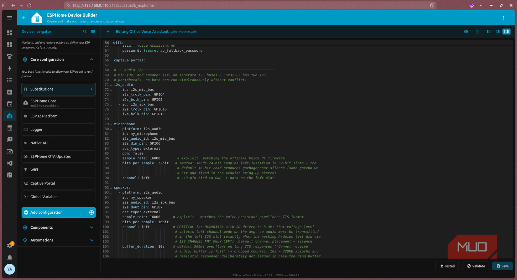Click the Install button
This screenshot has width=517, height=280.
pos(447,266)
